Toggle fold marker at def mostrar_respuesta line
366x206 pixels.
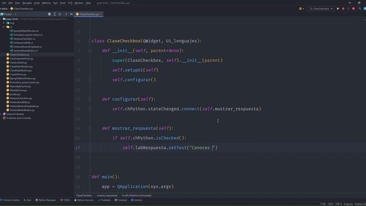tap(90, 128)
